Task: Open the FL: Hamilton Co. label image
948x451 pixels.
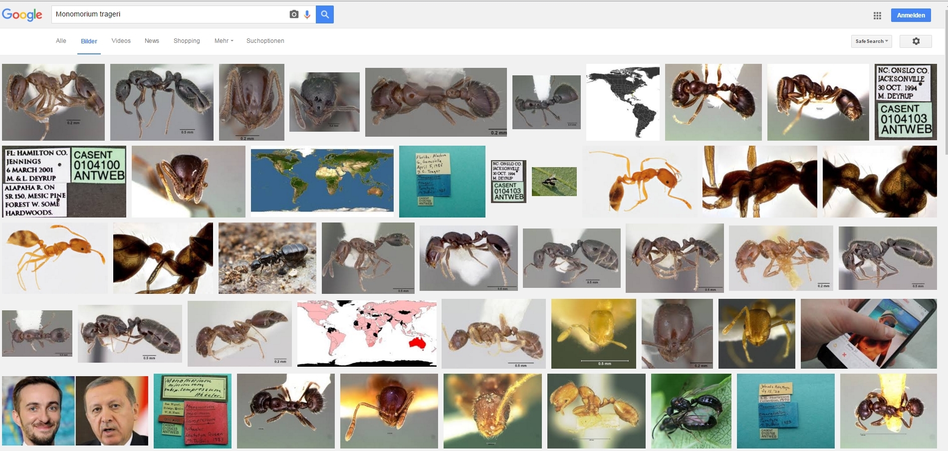Action: [64, 182]
